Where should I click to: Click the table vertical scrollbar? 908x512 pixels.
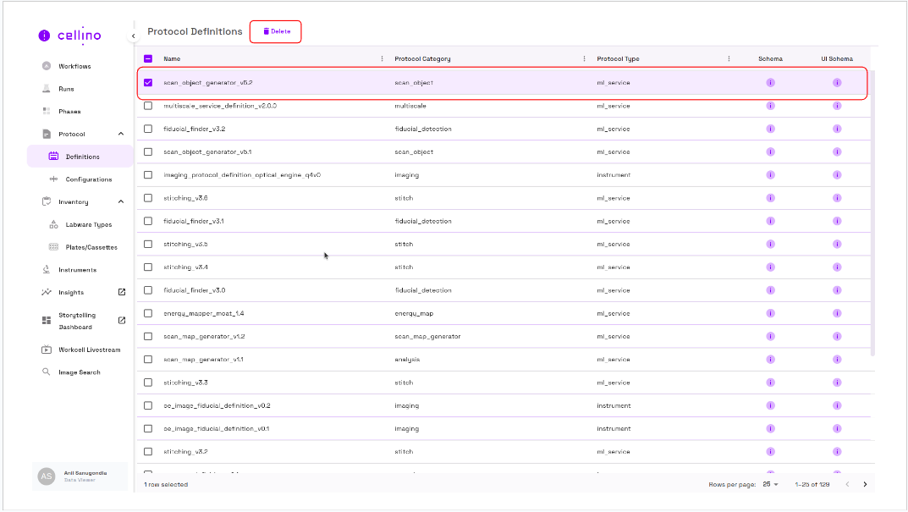coord(873,212)
